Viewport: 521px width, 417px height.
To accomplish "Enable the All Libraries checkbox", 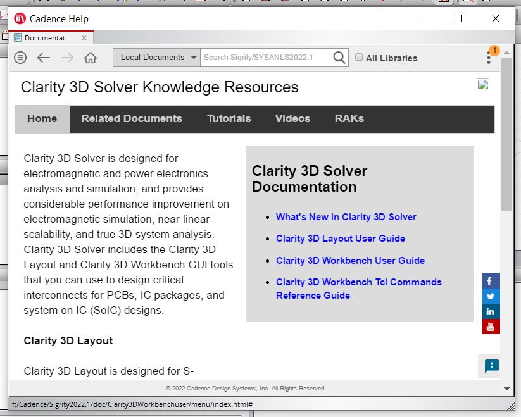I will pos(359,58).
